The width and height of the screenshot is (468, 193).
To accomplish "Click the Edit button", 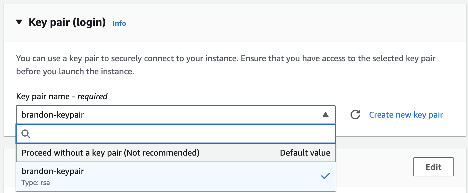I will click(x=434, y=167).
